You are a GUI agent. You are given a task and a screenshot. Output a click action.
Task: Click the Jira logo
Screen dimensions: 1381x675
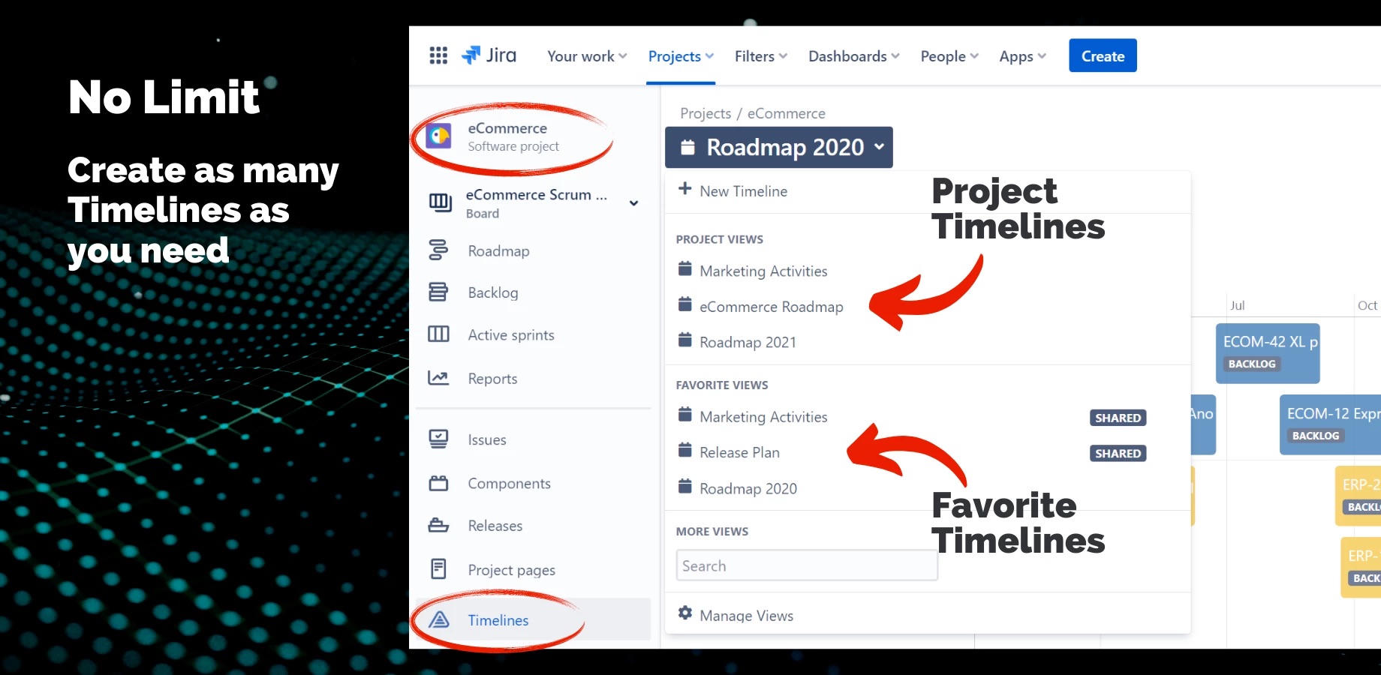[489, 55]
